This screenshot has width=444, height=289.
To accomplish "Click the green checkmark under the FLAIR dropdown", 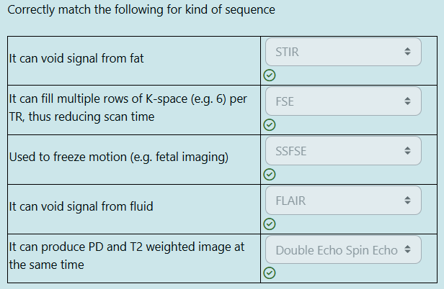I will (x=270, y=224).
